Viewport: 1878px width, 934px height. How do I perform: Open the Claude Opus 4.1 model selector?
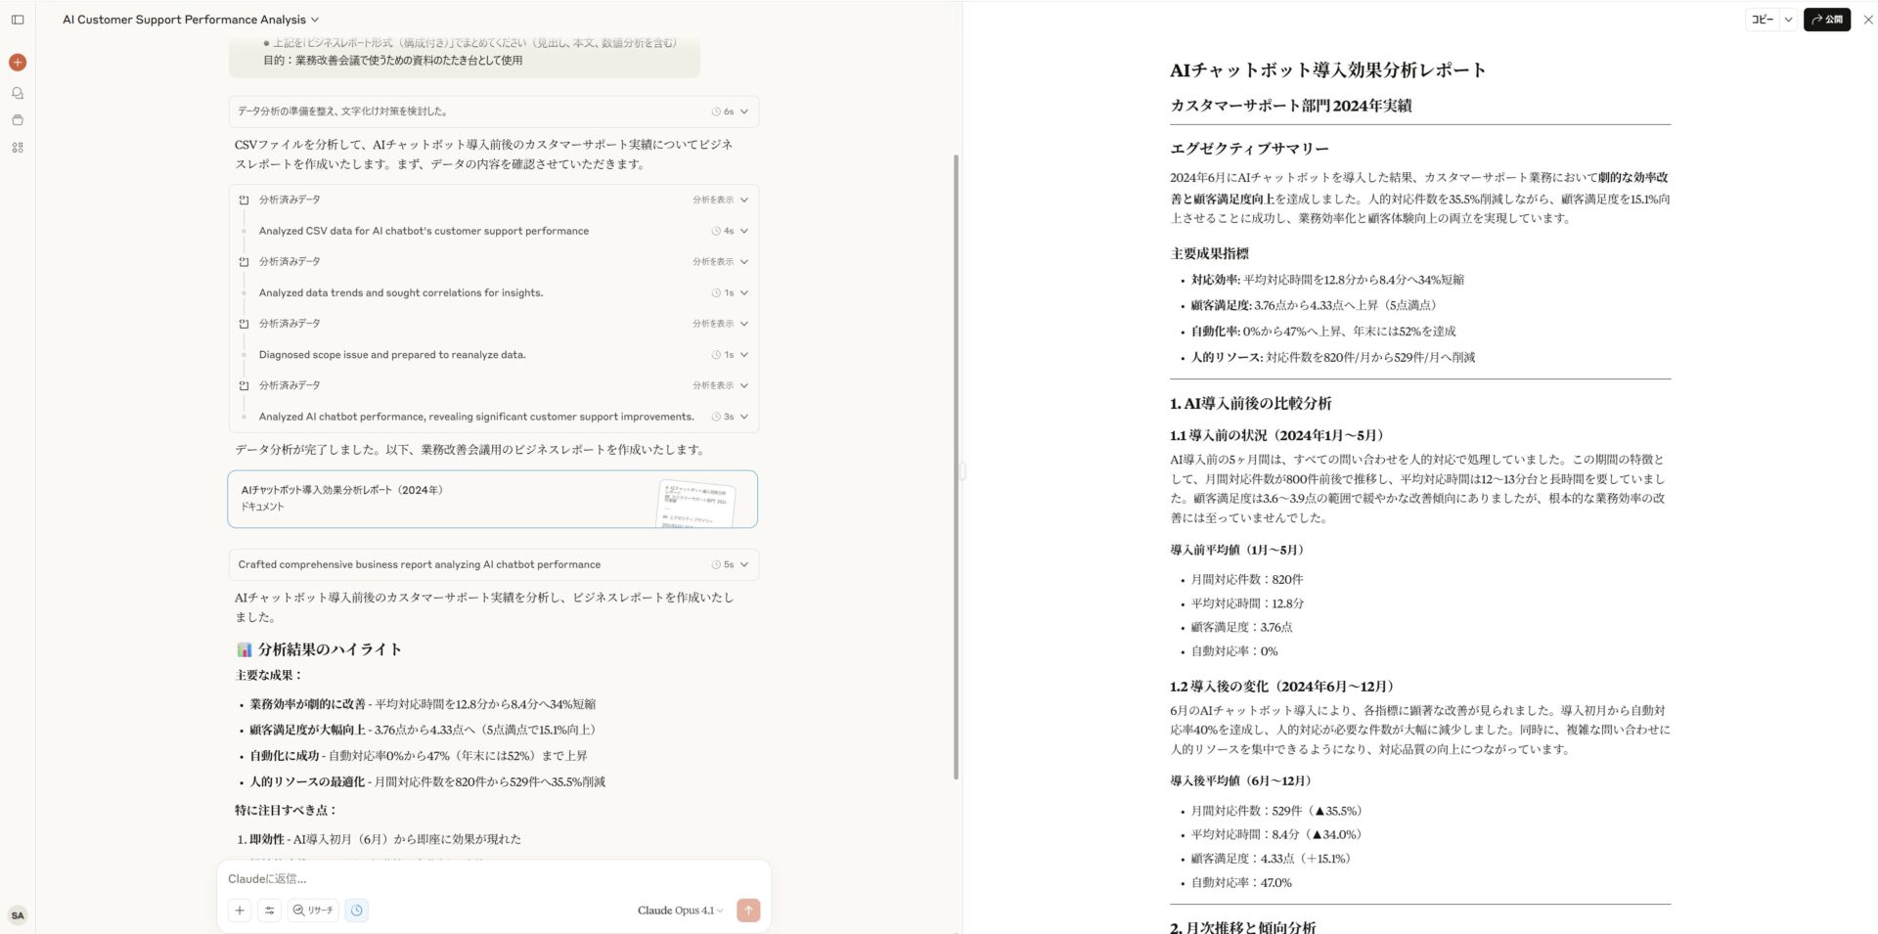pos(679,910)
